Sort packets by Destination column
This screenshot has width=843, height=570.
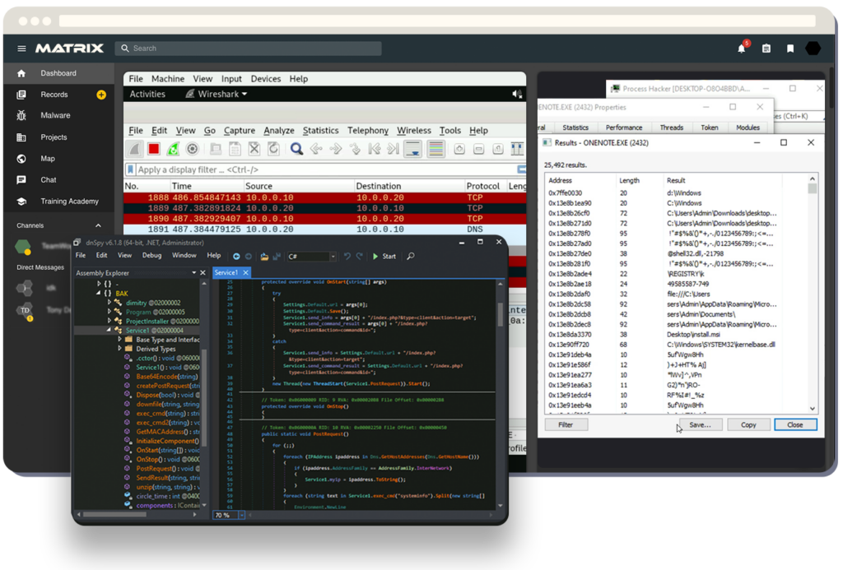[x=379, y=186]
